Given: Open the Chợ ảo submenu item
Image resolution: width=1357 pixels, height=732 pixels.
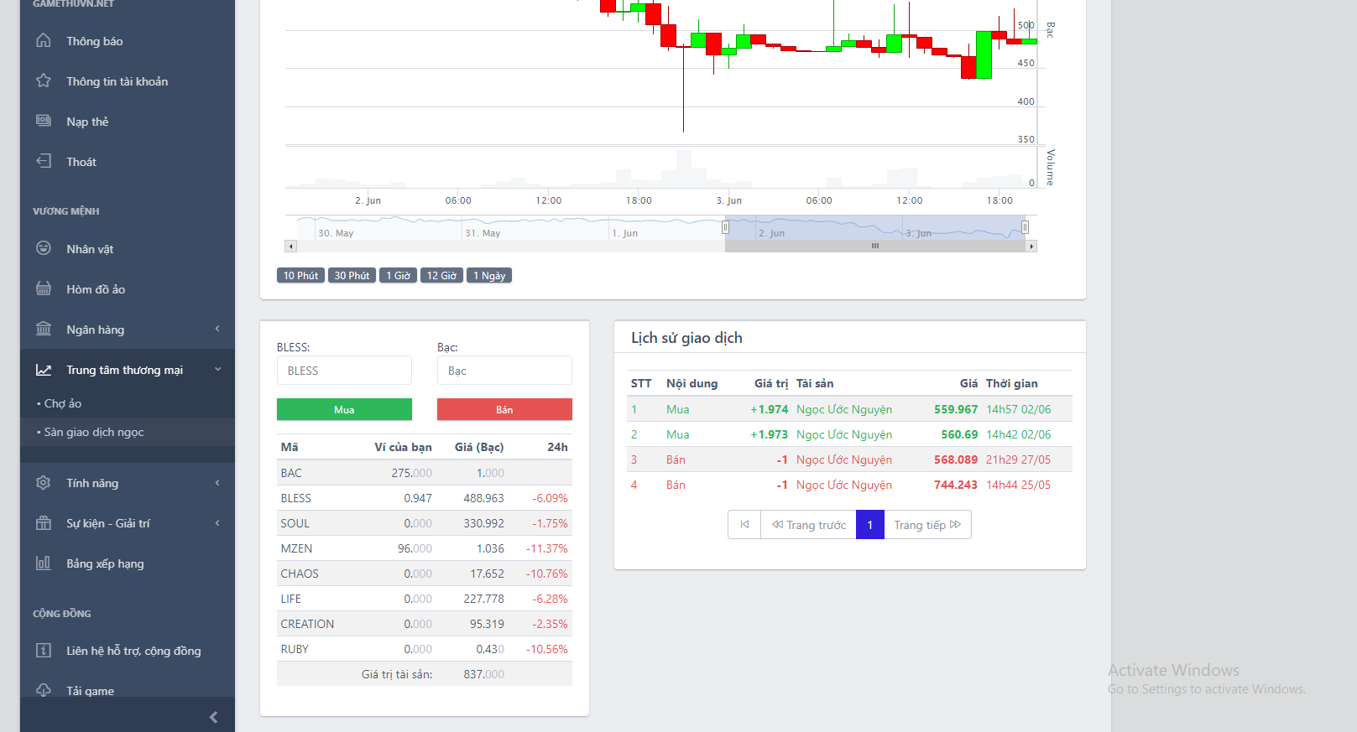Looking at the screenshot, I should coord(63,403).
